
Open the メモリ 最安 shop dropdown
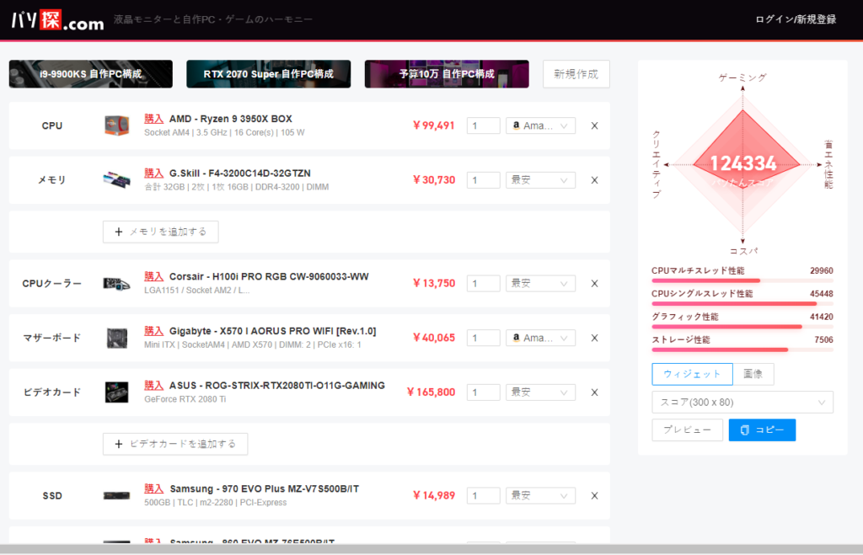(x=540, y=180)
